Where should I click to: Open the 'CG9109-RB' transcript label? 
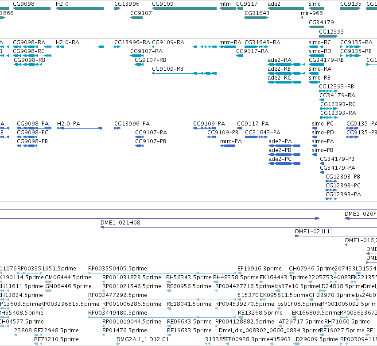pos(167,69)
